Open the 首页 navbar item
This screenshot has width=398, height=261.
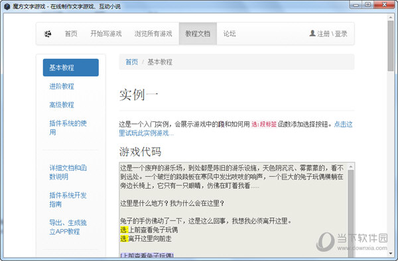71,34
